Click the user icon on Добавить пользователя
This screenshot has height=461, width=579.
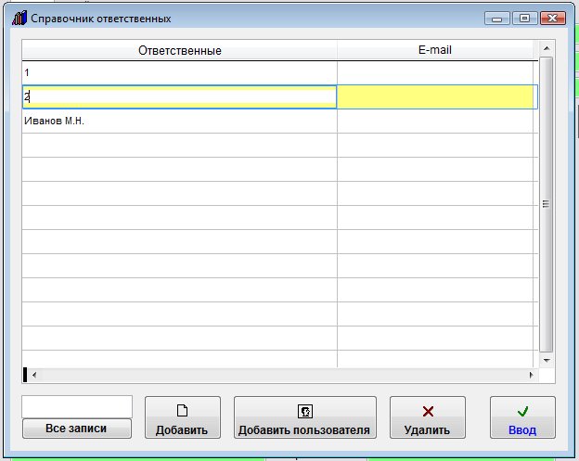[305, 411]
